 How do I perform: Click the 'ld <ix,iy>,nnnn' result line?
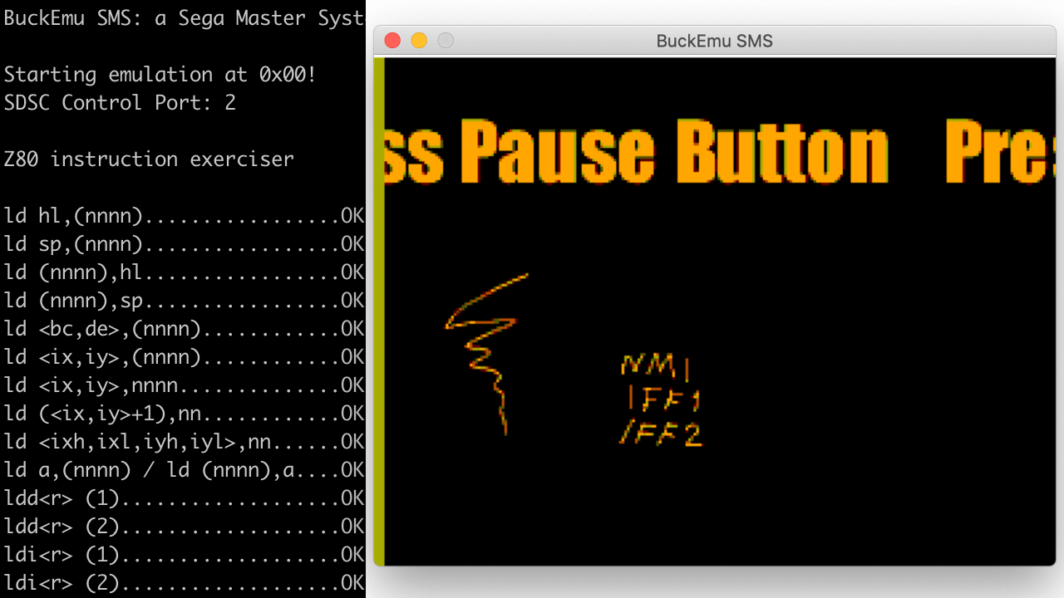coord(183,385)
